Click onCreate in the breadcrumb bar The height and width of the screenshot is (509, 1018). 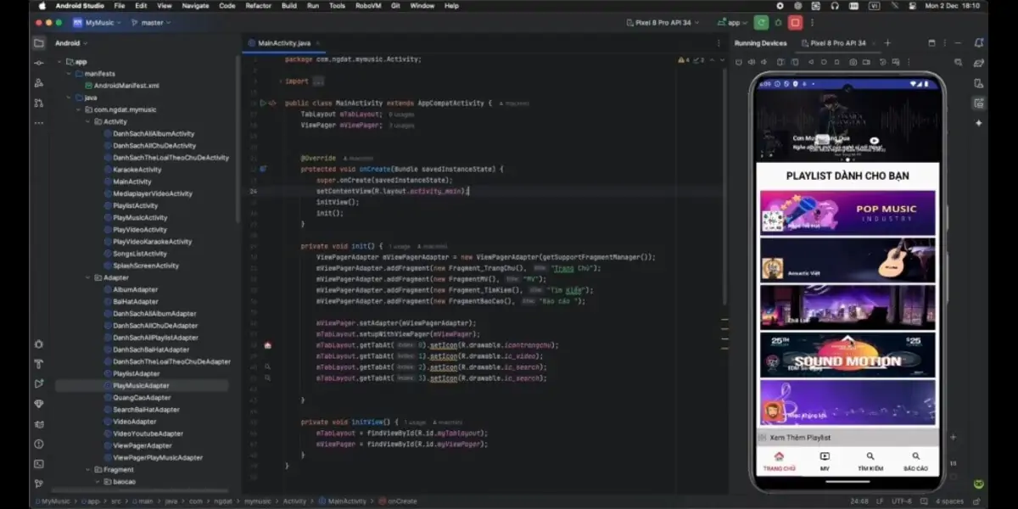[x=399, y=501]
